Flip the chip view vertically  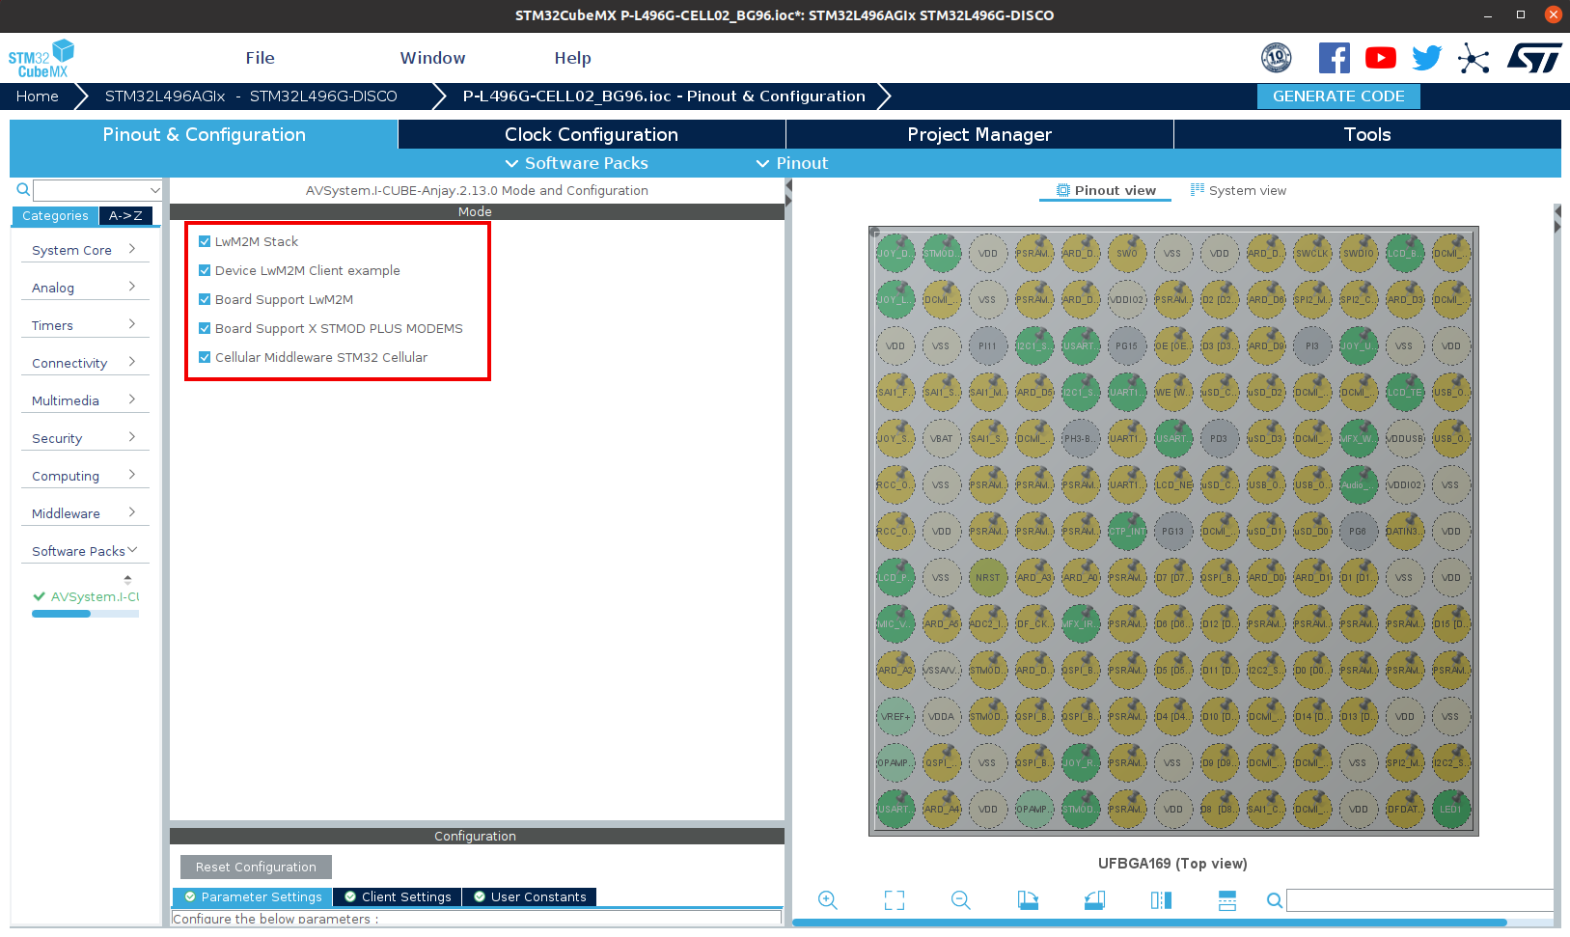click(x=1227, y=900)
